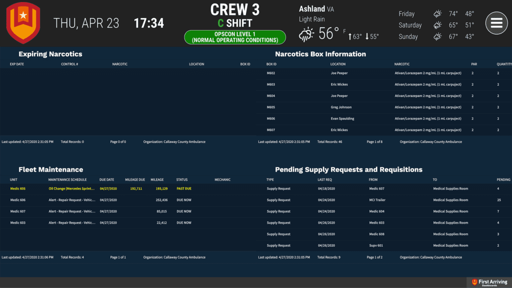Click the MAINTENANCE SCHEDULE column header
Viewport: 512px width, 288px height.
click(x=67, y=179)
